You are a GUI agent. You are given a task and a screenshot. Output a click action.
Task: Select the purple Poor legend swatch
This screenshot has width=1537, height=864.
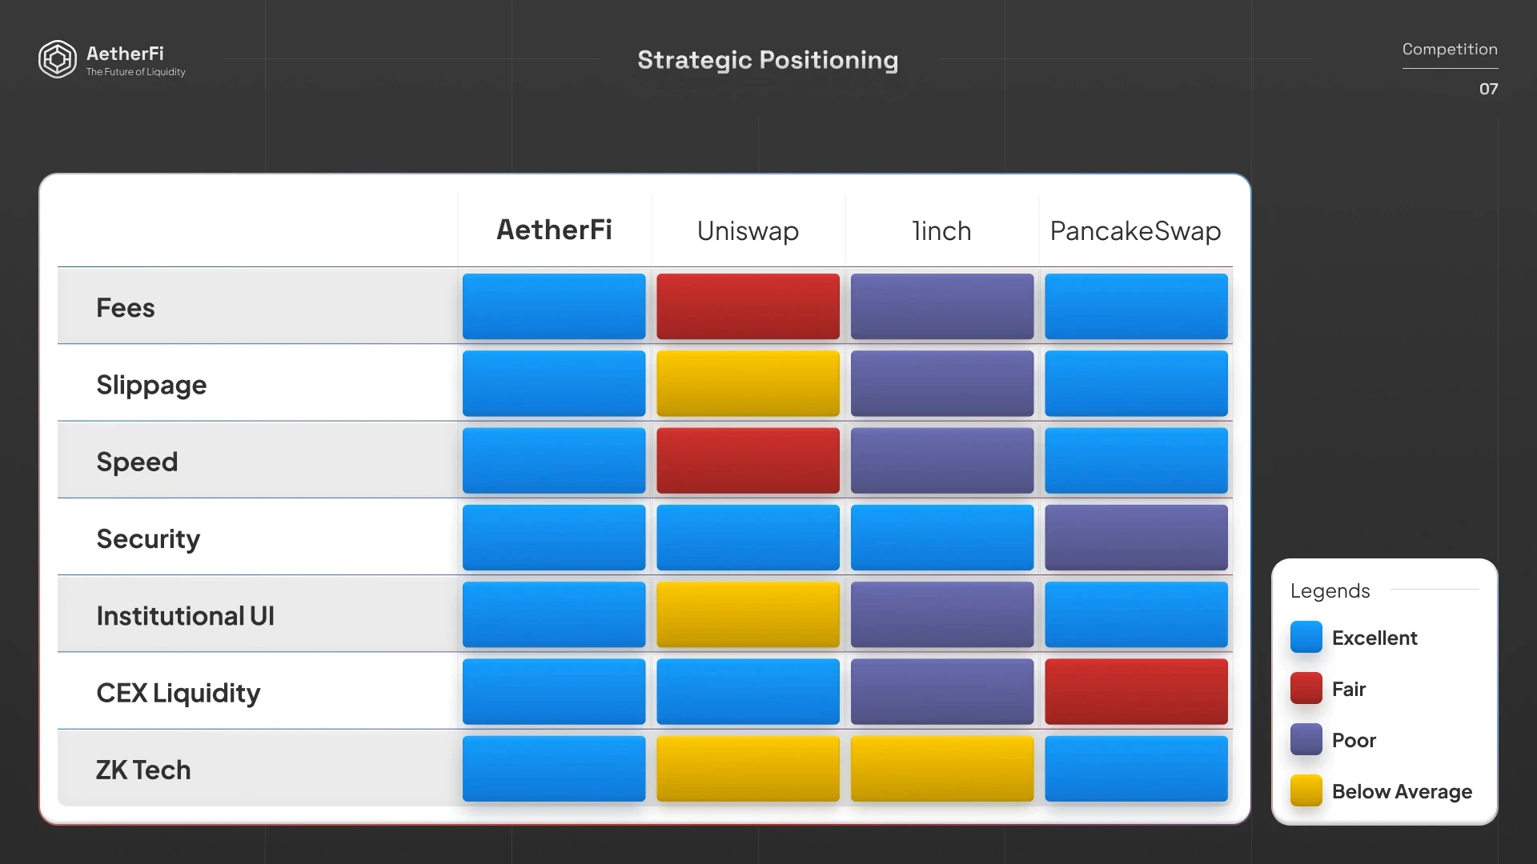click(1306, 740)
